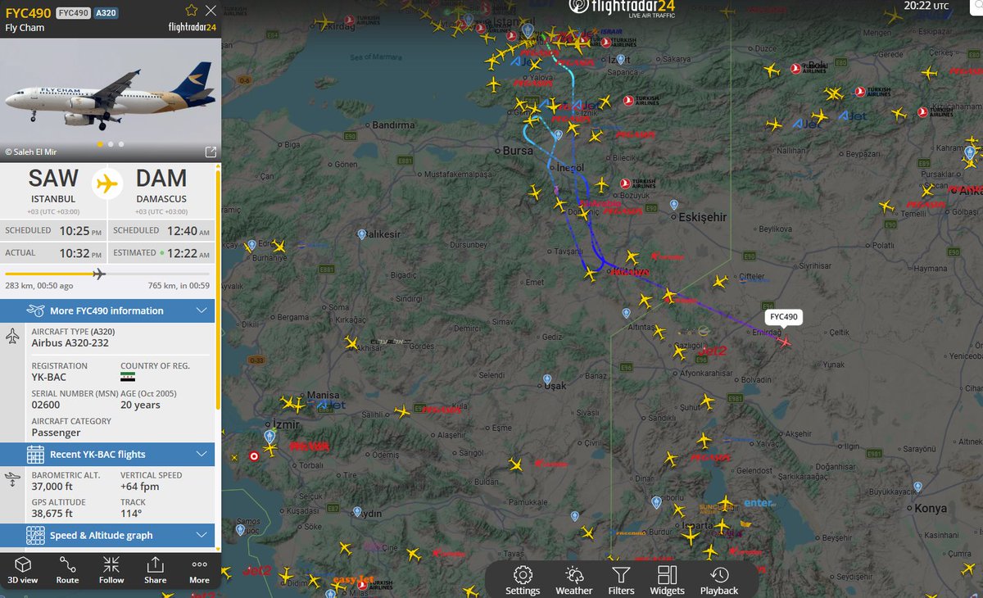983x598 pixels.
Task: Open the 3D view of the flight
Action: pyautogui.click(x=23, y=571)
